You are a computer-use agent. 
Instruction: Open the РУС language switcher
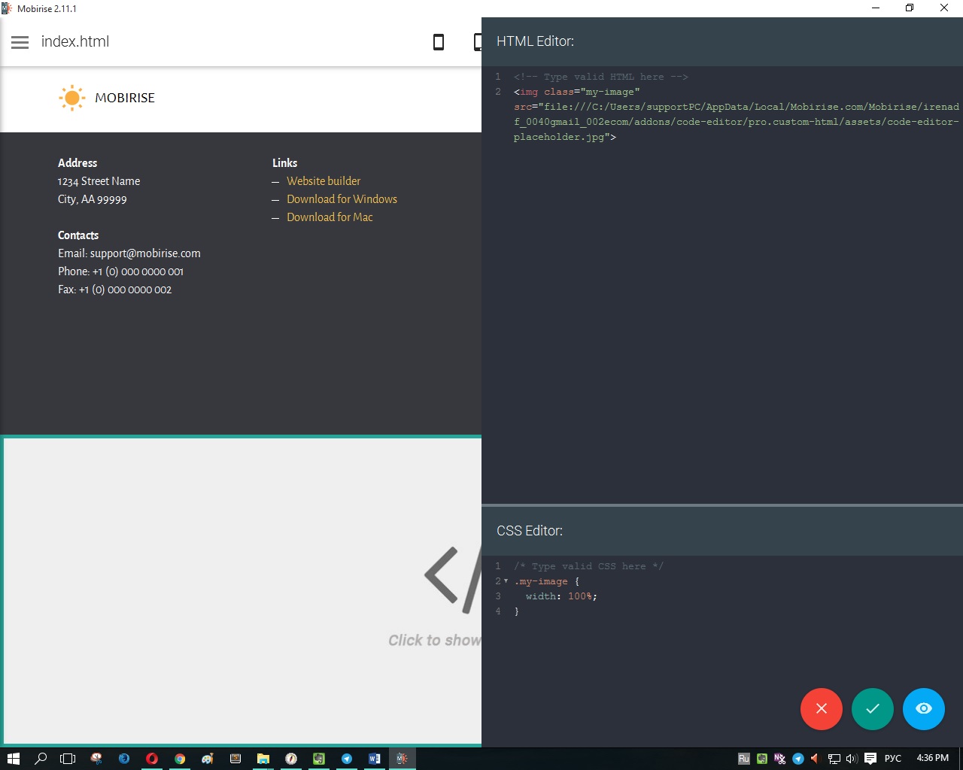click(x=892, y=759)
